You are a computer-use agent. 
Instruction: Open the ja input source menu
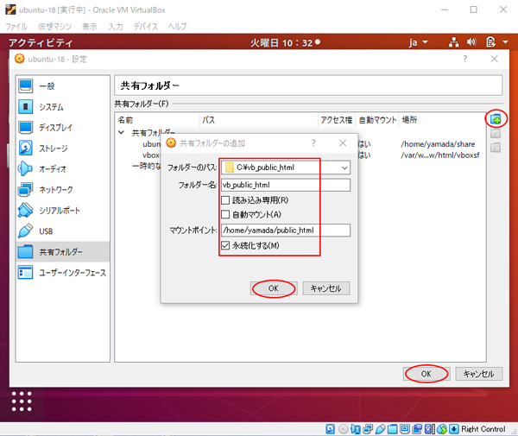coord(418,42)
